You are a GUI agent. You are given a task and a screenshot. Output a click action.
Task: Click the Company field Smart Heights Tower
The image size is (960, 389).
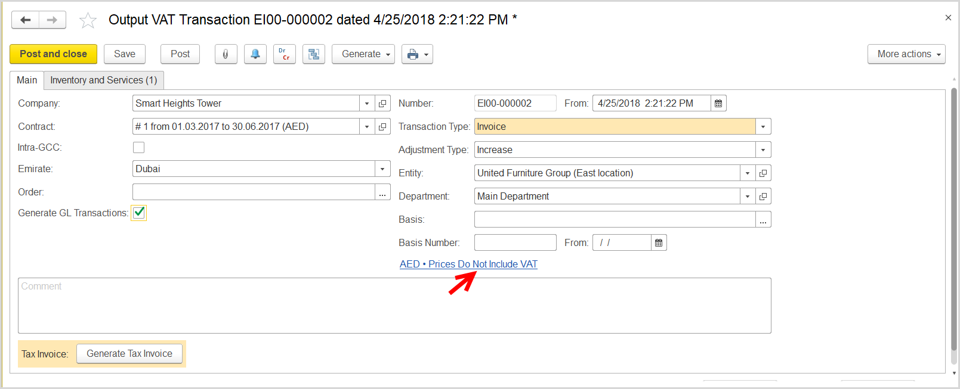pyautogui.click(x=246, y=104)
